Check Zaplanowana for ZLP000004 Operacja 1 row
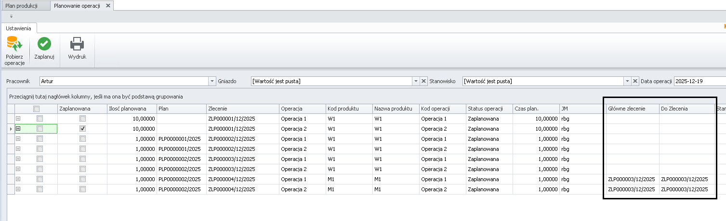Screen dimensions: 726x221 click(82, 179)
